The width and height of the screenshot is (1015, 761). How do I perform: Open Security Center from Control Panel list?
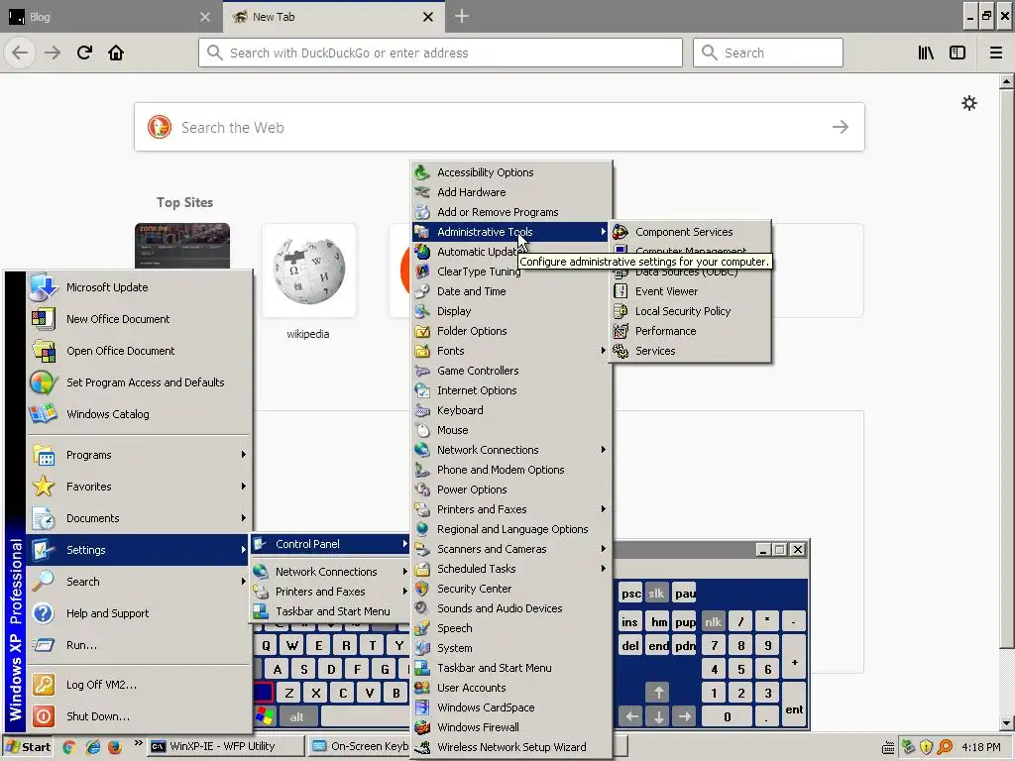511,589
